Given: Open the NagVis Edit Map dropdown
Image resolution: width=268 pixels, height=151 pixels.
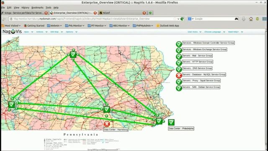Looking at the screenshot, I should (x=57, y=32).
